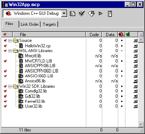Screen dimensions: 145x134
Task: Open the interface popup for Kernel32.lib
Action: click(x=136, y=101)
